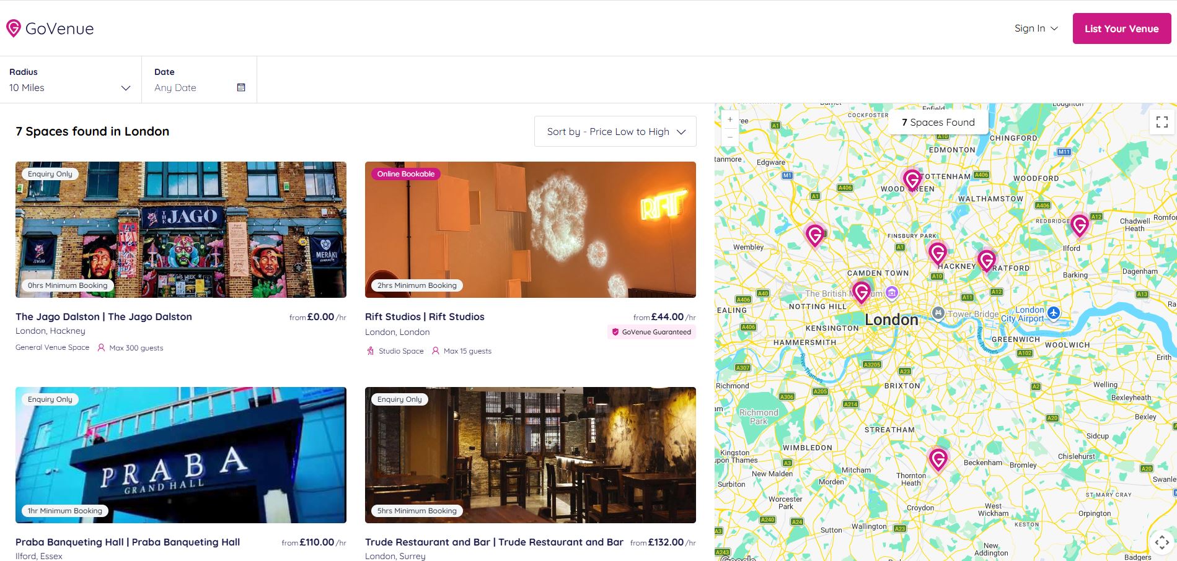1177x561 pixels.
Task: Click the GoVenue logo icon
Action: (14, 28)
